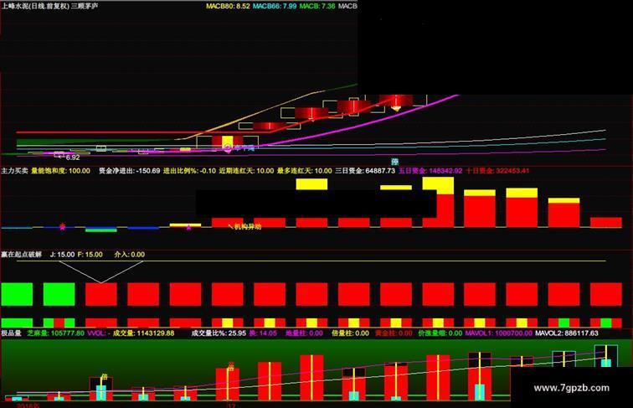The height and width of the screenshot is (408, 633).
Task: Click the first red block after the green blocks
Action: point(101,294)
